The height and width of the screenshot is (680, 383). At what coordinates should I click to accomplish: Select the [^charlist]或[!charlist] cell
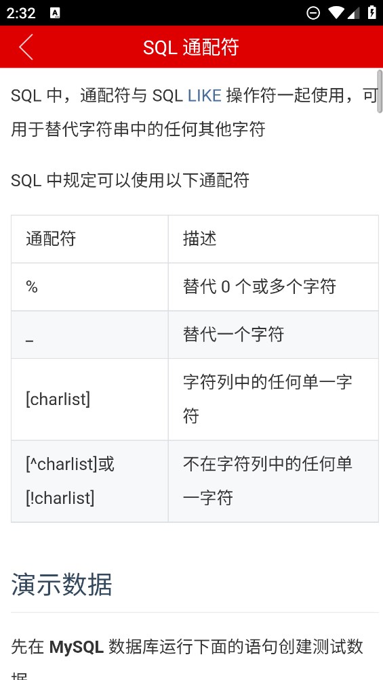[90, 481]
